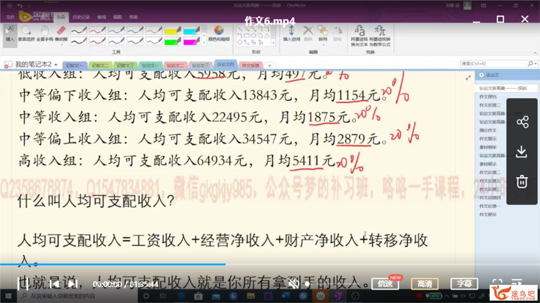Open the search scope dropdown arrow

536,64
